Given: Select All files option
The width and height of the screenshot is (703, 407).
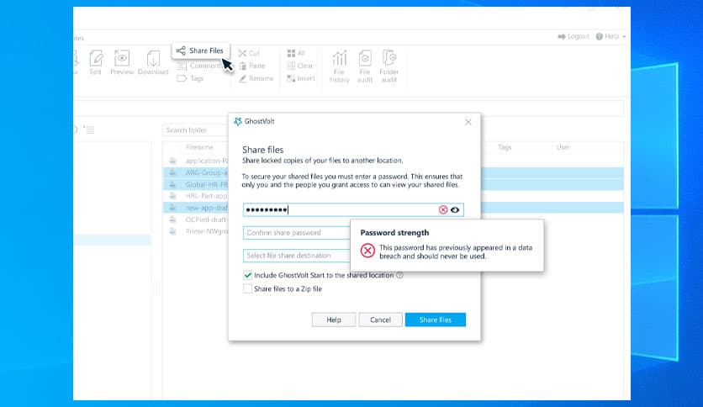Looking at the screenshot, I should [x=296, y=53].
